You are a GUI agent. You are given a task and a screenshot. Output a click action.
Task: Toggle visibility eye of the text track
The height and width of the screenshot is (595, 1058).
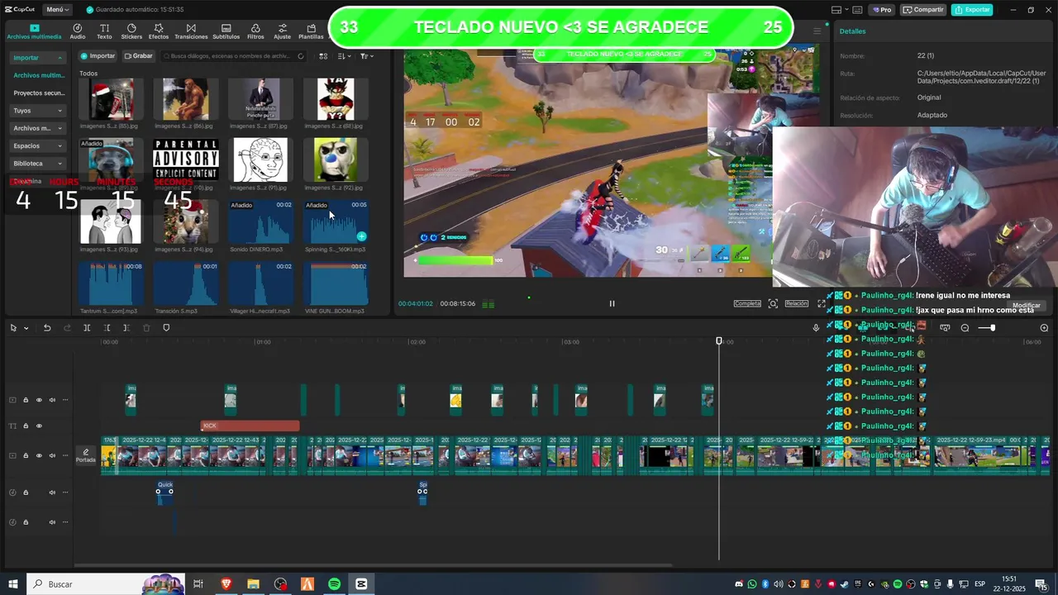[x=38, y=426]
